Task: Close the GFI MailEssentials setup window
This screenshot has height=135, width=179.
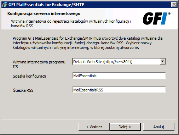Action: point(174,5)
